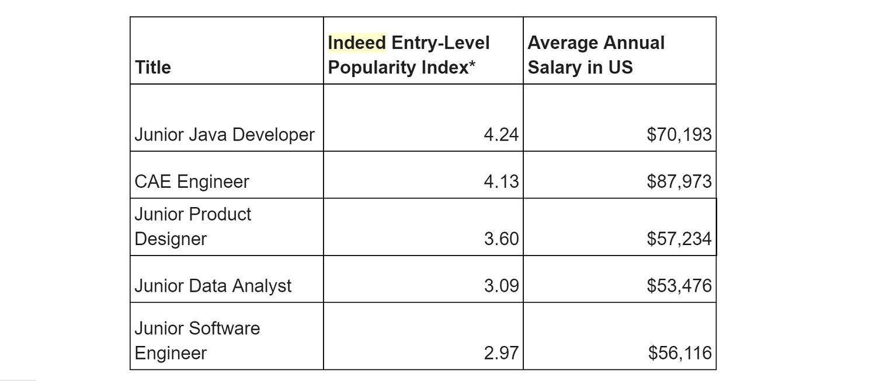Select the 2.97 popularity index value
Image resolution: width=876 pixels, height=381 pixels.
pyautogui.click(x=500, y=353)
